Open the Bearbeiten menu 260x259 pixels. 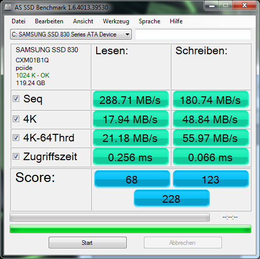(x=49, y=21)
